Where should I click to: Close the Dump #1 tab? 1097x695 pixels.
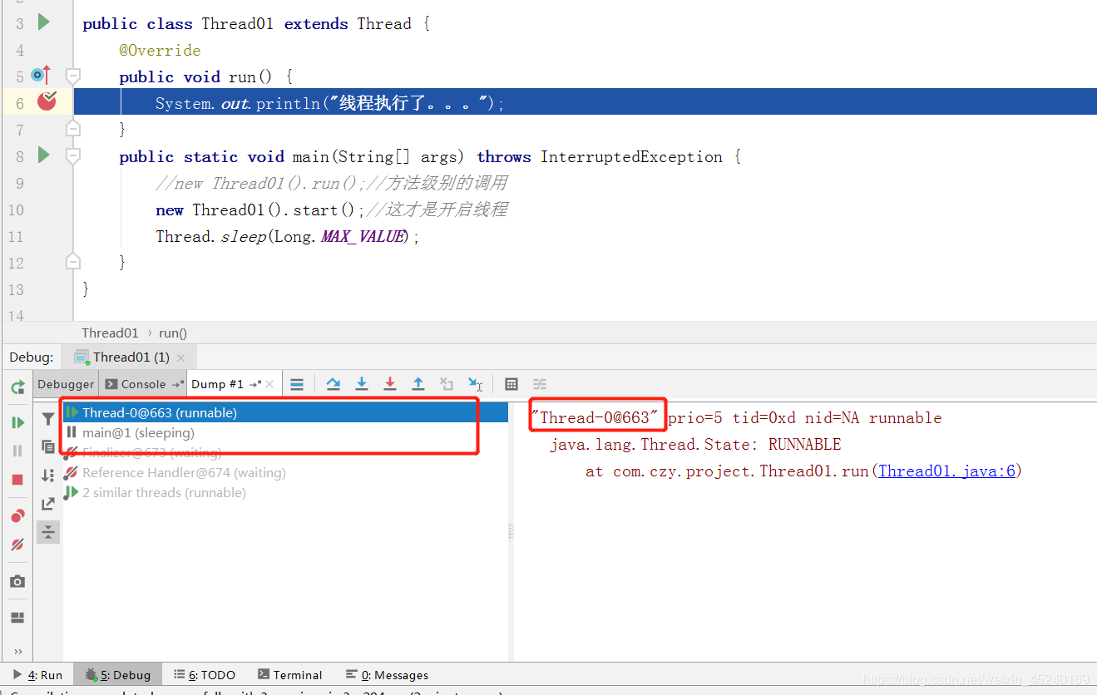pos(269,384)
